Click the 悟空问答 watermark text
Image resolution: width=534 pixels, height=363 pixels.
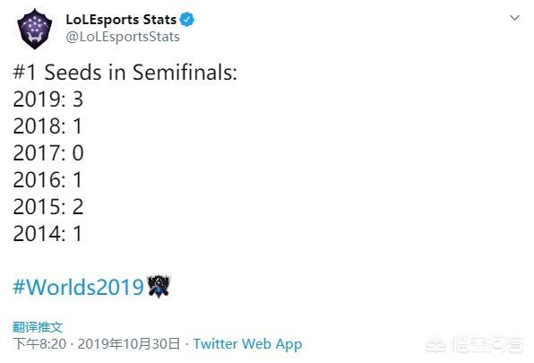[487, 345]
